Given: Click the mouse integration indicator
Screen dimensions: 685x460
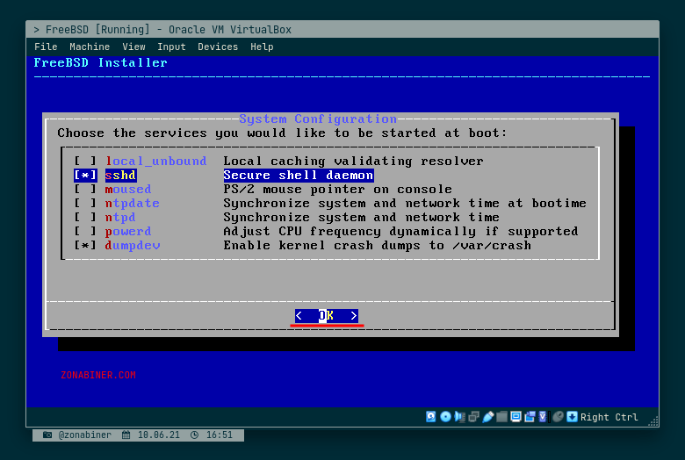Looking at the screenshot, I should (558, 417).
